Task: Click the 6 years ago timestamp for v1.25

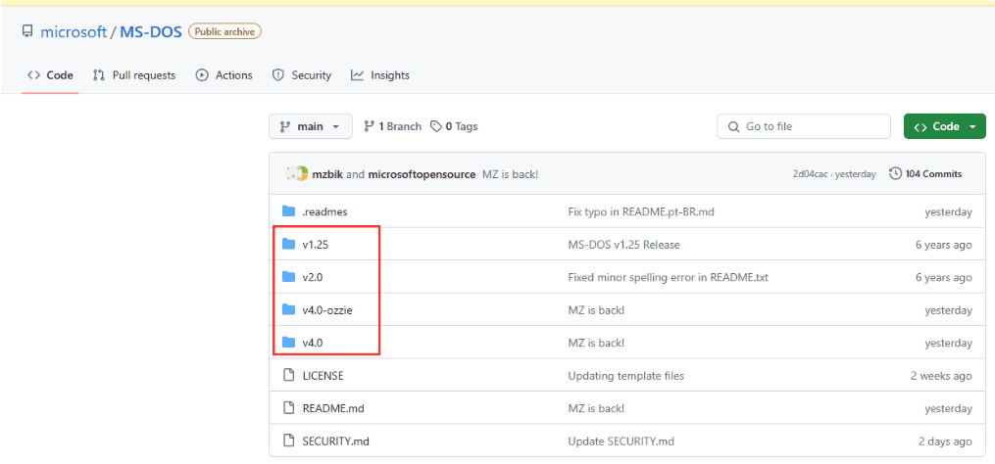Action: 944,245
